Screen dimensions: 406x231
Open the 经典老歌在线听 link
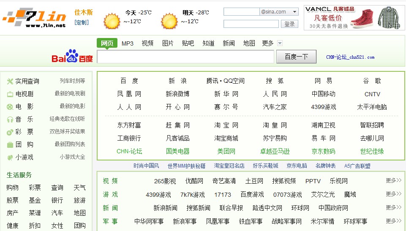coord(67,119)
